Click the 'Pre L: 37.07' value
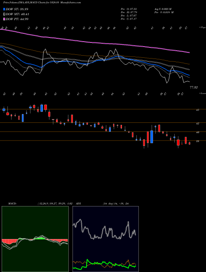Image resolution: width=206 pixels, height=272 pixels. pyautogui.click(x=129, y=16)
